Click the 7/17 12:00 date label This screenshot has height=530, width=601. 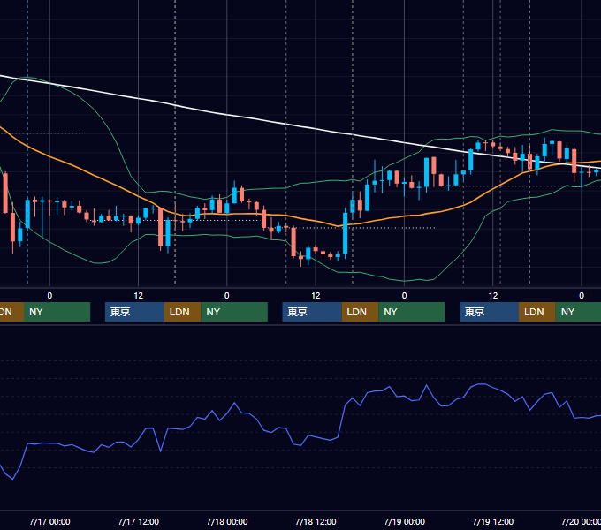[x=139, y=521]
